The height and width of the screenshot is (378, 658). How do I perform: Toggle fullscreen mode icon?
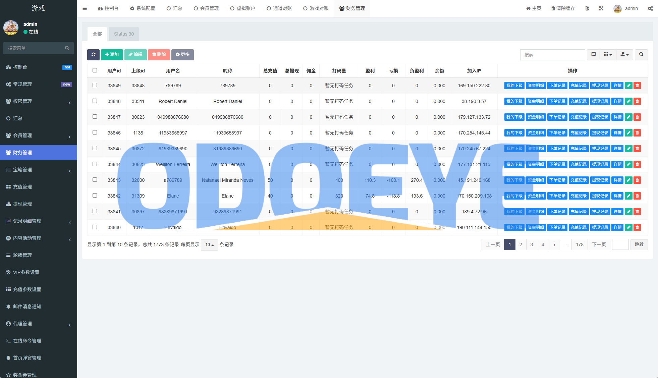tap(601, 8)
